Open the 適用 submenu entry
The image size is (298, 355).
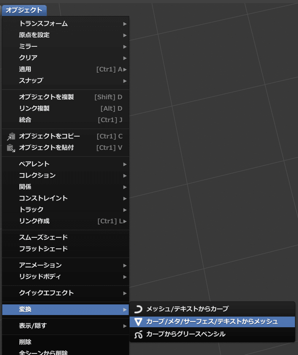click(x=66, y=69)
